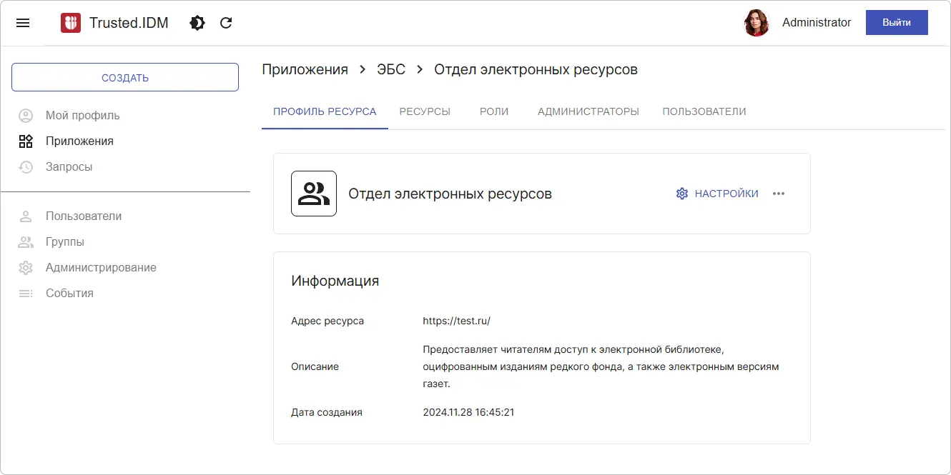Open the АДМИНИСТРАТОРЫ tab
The width and height of the screenshot is (951, 475).
click(588, 111)
